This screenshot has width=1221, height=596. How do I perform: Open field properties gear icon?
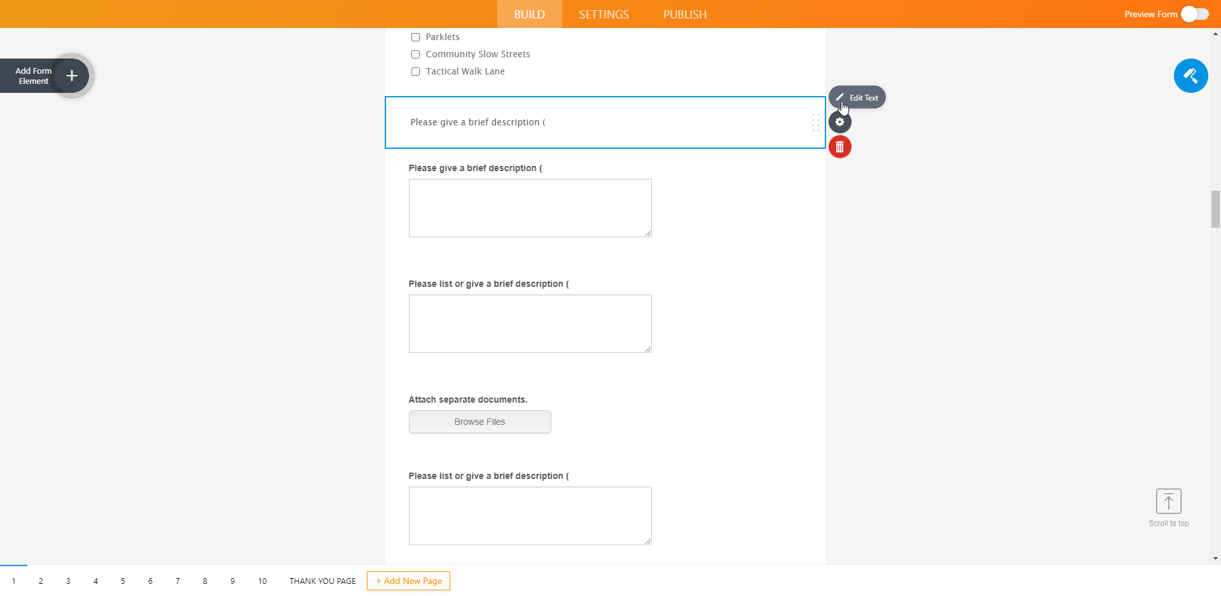coord(839,122)
